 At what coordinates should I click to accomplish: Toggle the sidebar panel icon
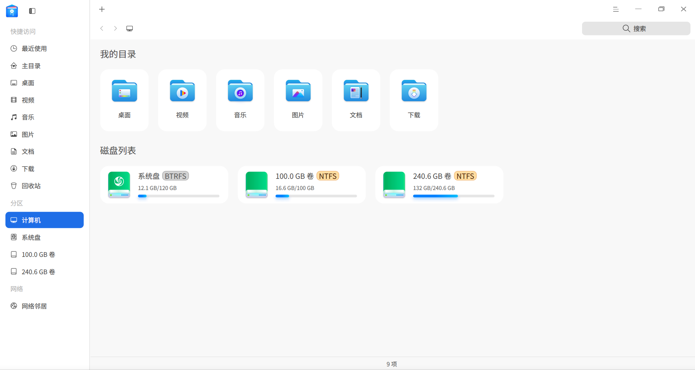[32, 11]
